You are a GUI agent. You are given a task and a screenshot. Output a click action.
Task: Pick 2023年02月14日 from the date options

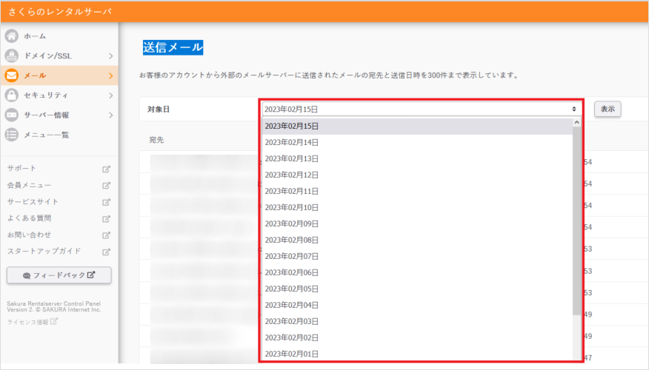point(291,142)
